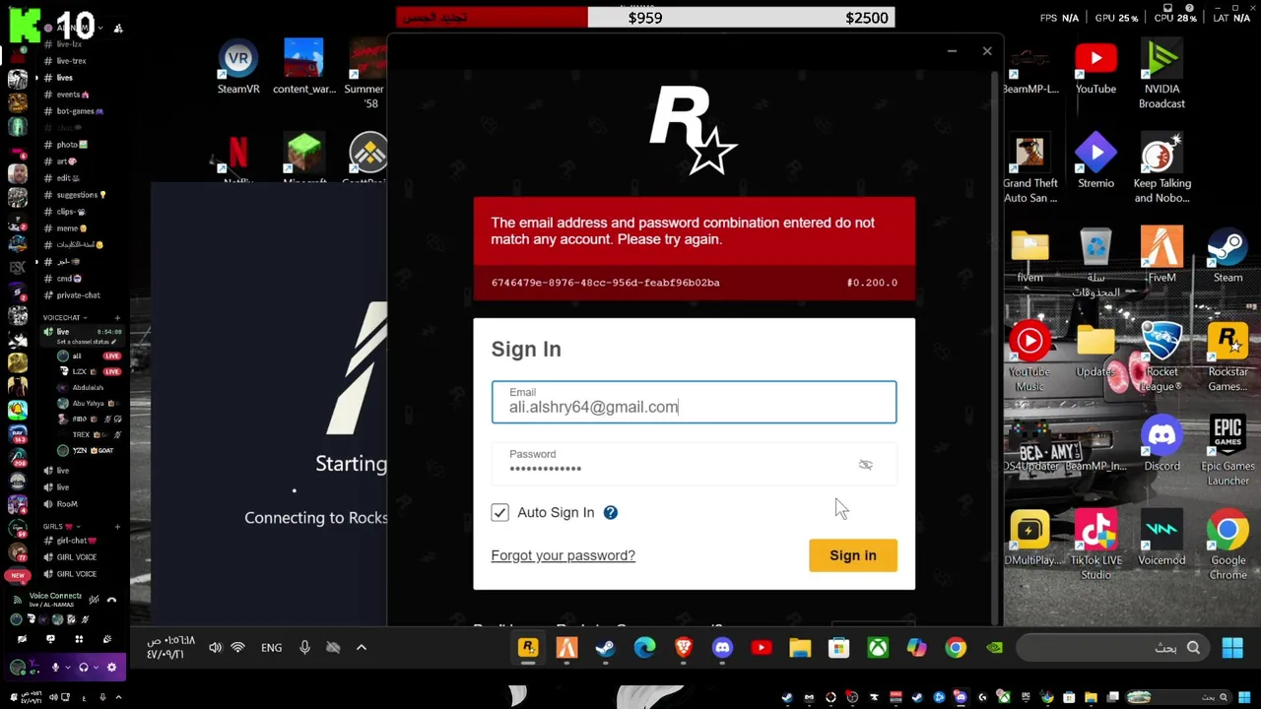The height and width of the screenshot is (709, 1261).
Task: Click the Windows Start button
Action: coord(1232,648)
